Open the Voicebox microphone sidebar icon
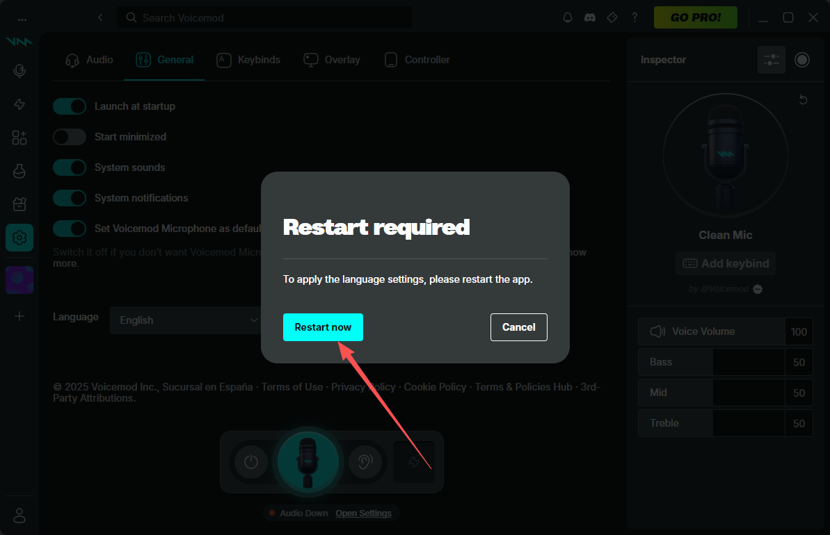The width and height of the screenshot is (830, 535). (x=19, y=71)
